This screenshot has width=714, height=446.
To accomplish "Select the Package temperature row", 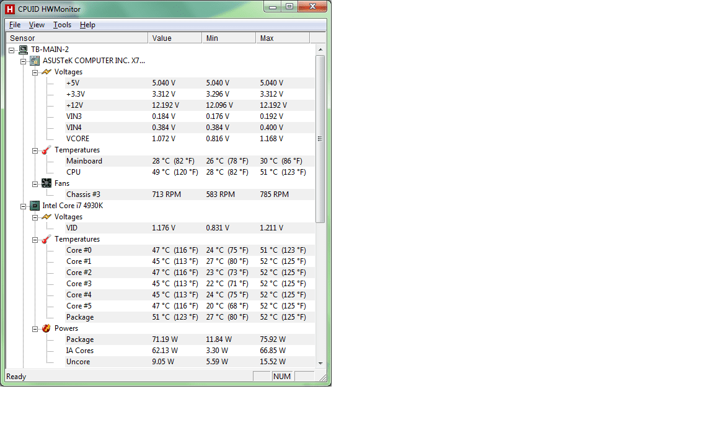I will [190, 317].
